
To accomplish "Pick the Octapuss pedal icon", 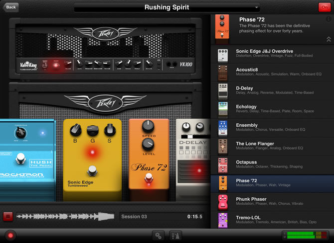I will (223, 165).
